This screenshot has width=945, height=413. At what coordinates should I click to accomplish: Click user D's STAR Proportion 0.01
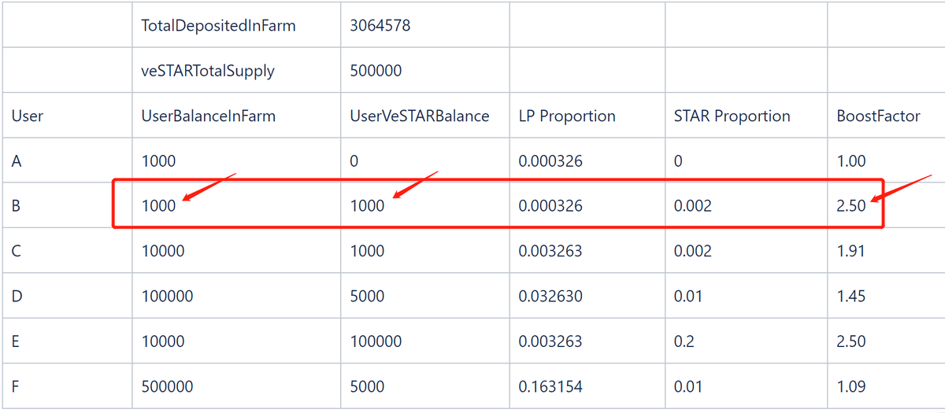coord(689,296)
